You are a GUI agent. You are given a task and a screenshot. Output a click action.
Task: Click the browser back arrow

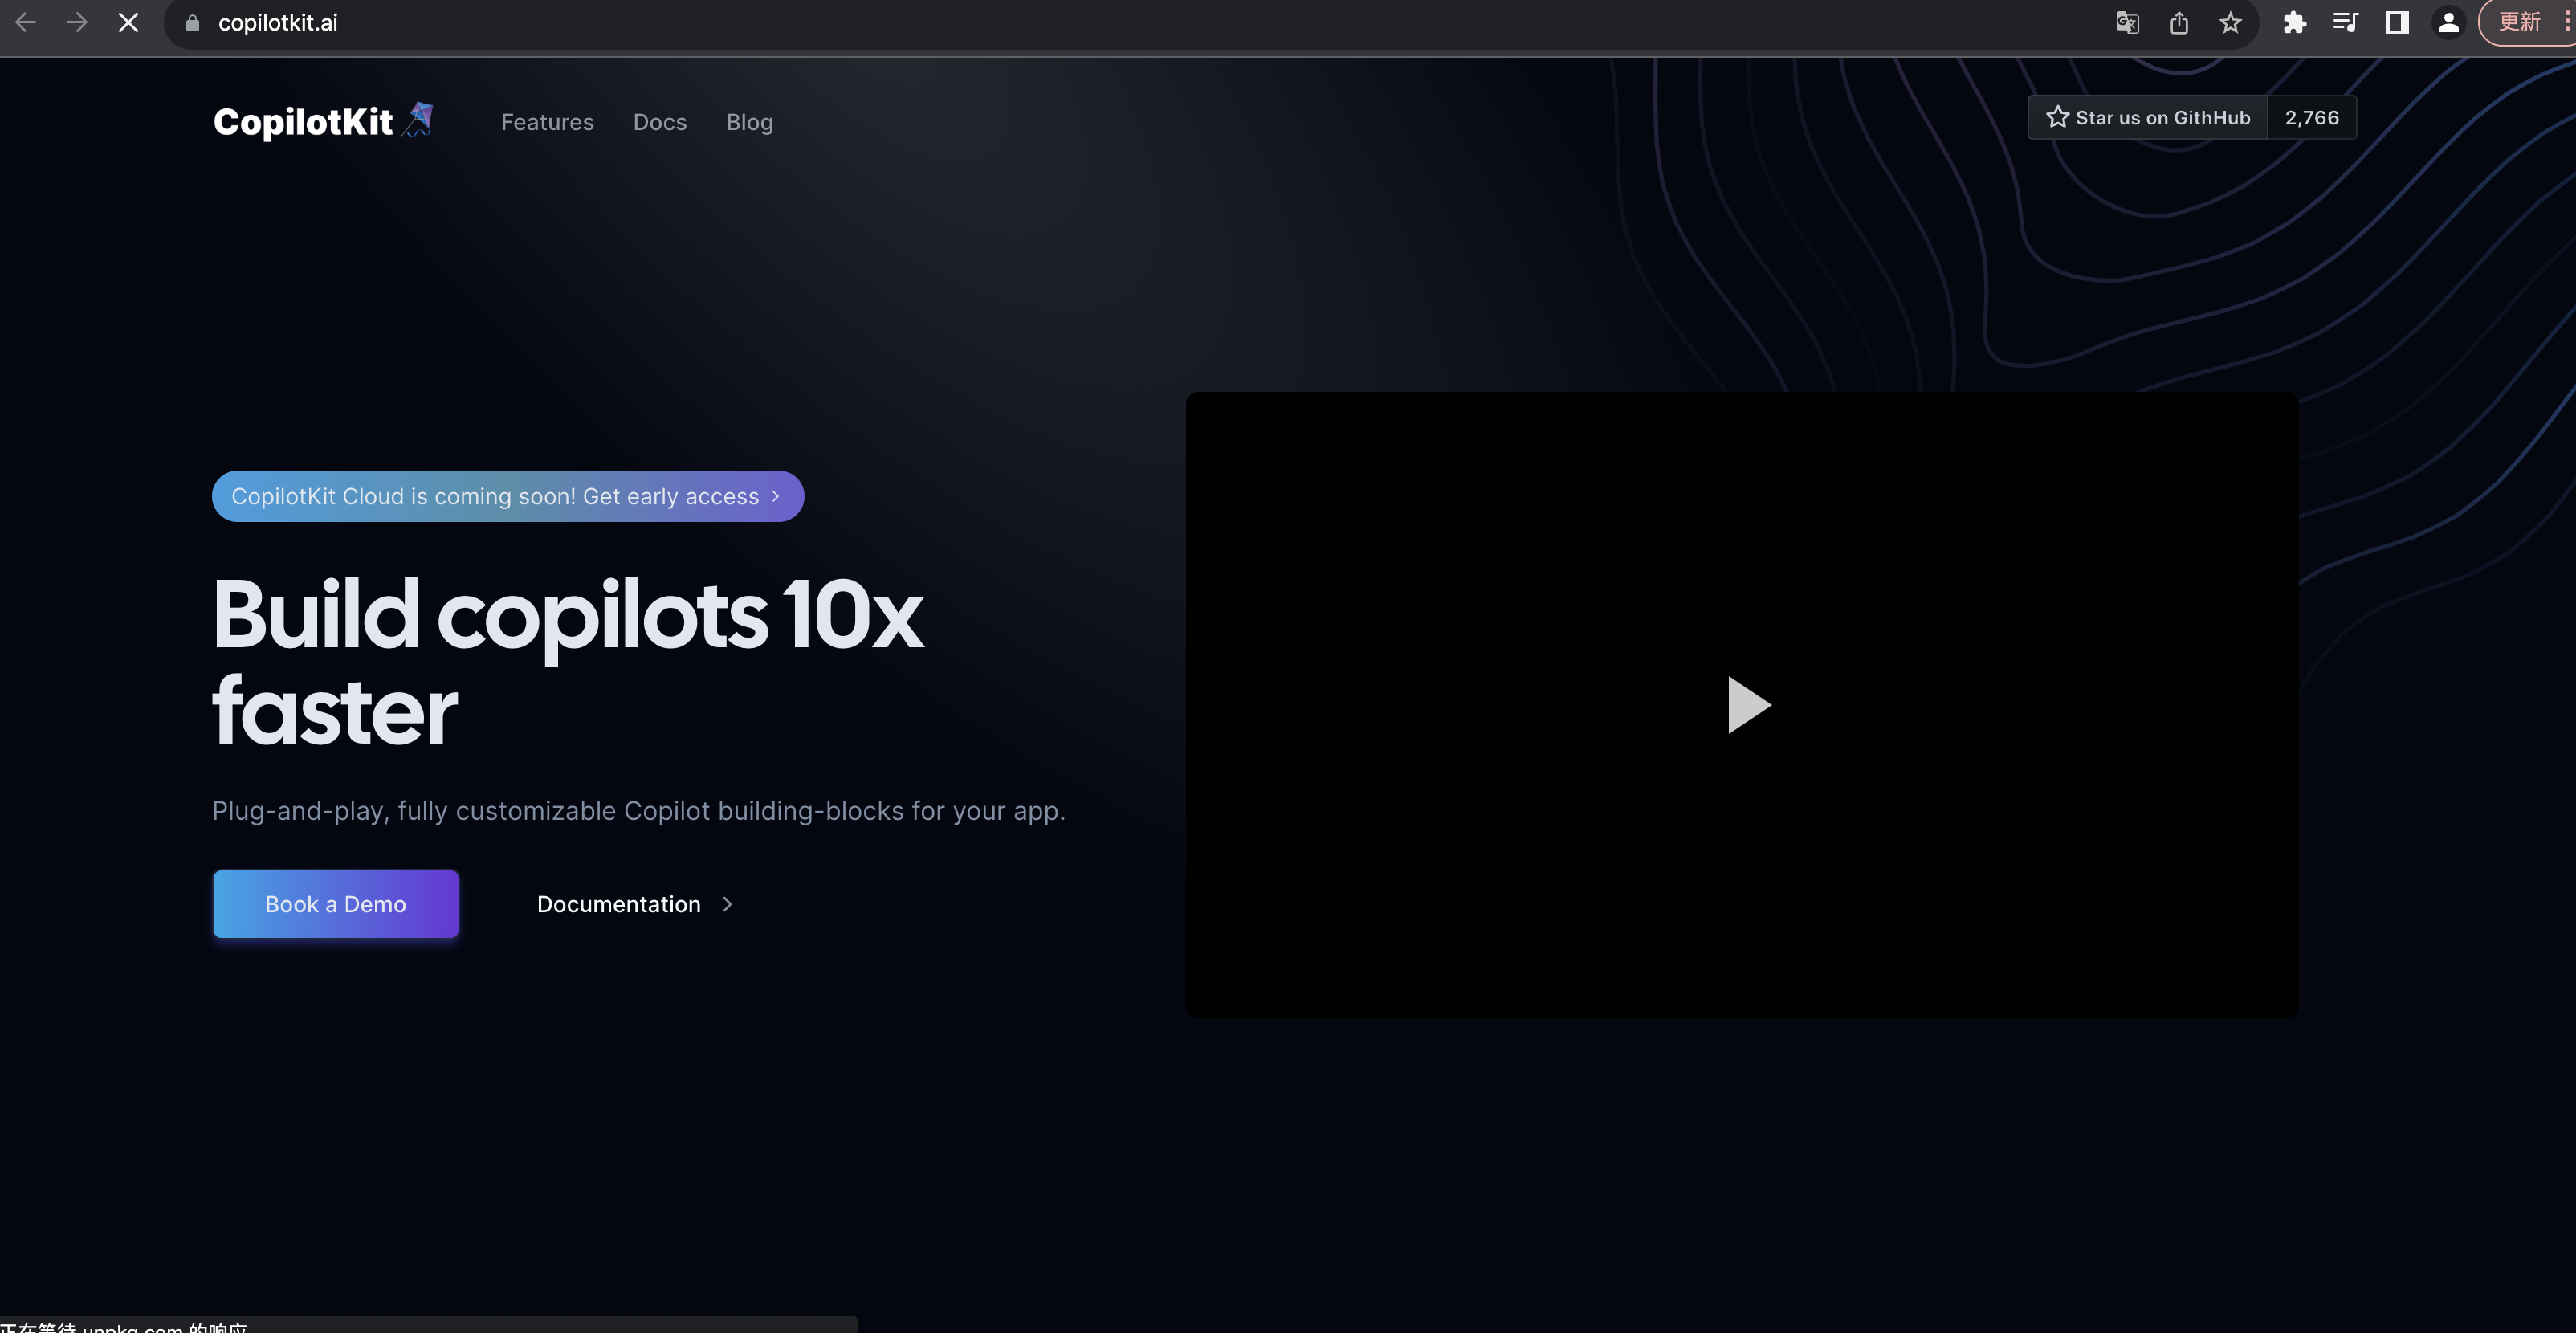[26, 22]
